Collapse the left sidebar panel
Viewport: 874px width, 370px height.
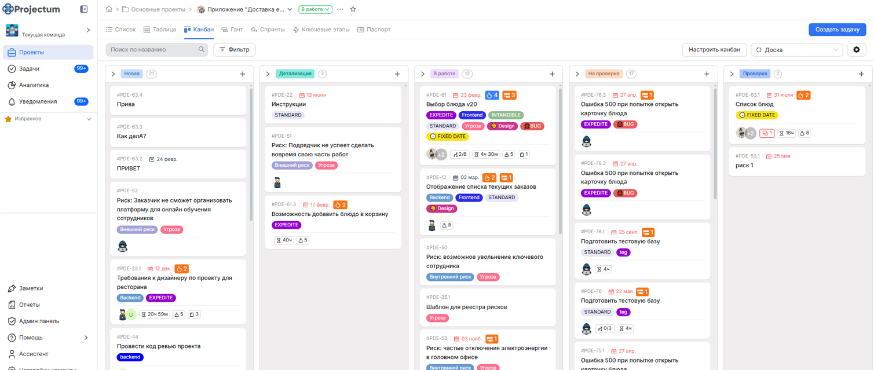pyautogui.click(x=84, y=9)
